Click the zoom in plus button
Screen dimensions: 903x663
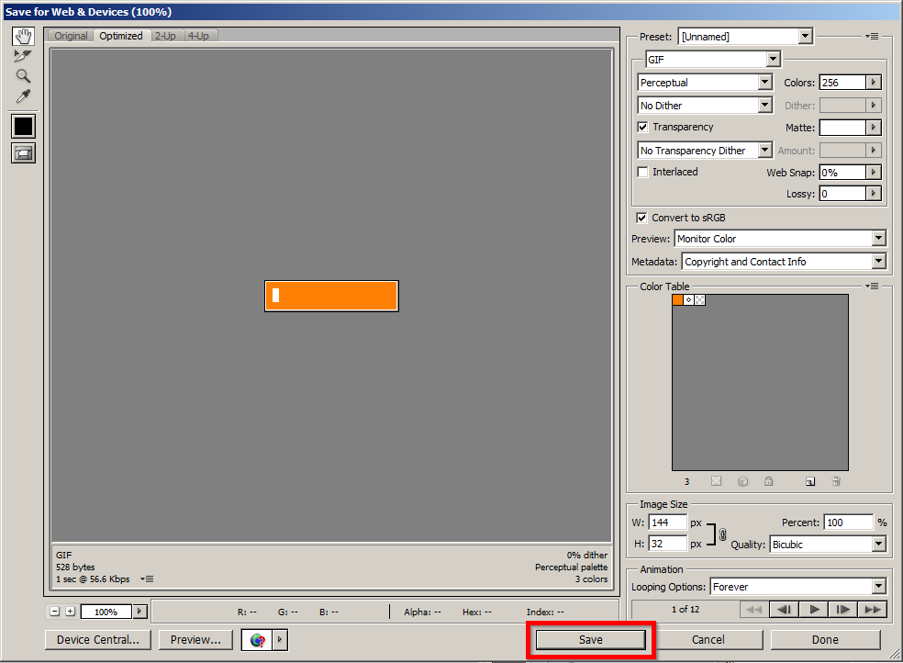coord(71,612)
